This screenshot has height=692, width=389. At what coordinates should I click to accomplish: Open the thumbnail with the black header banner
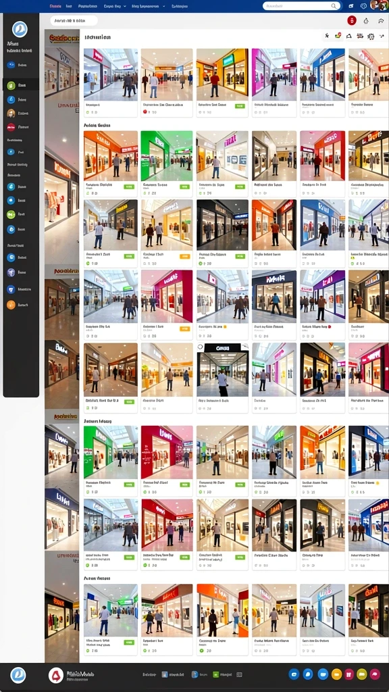pos(223,370)
